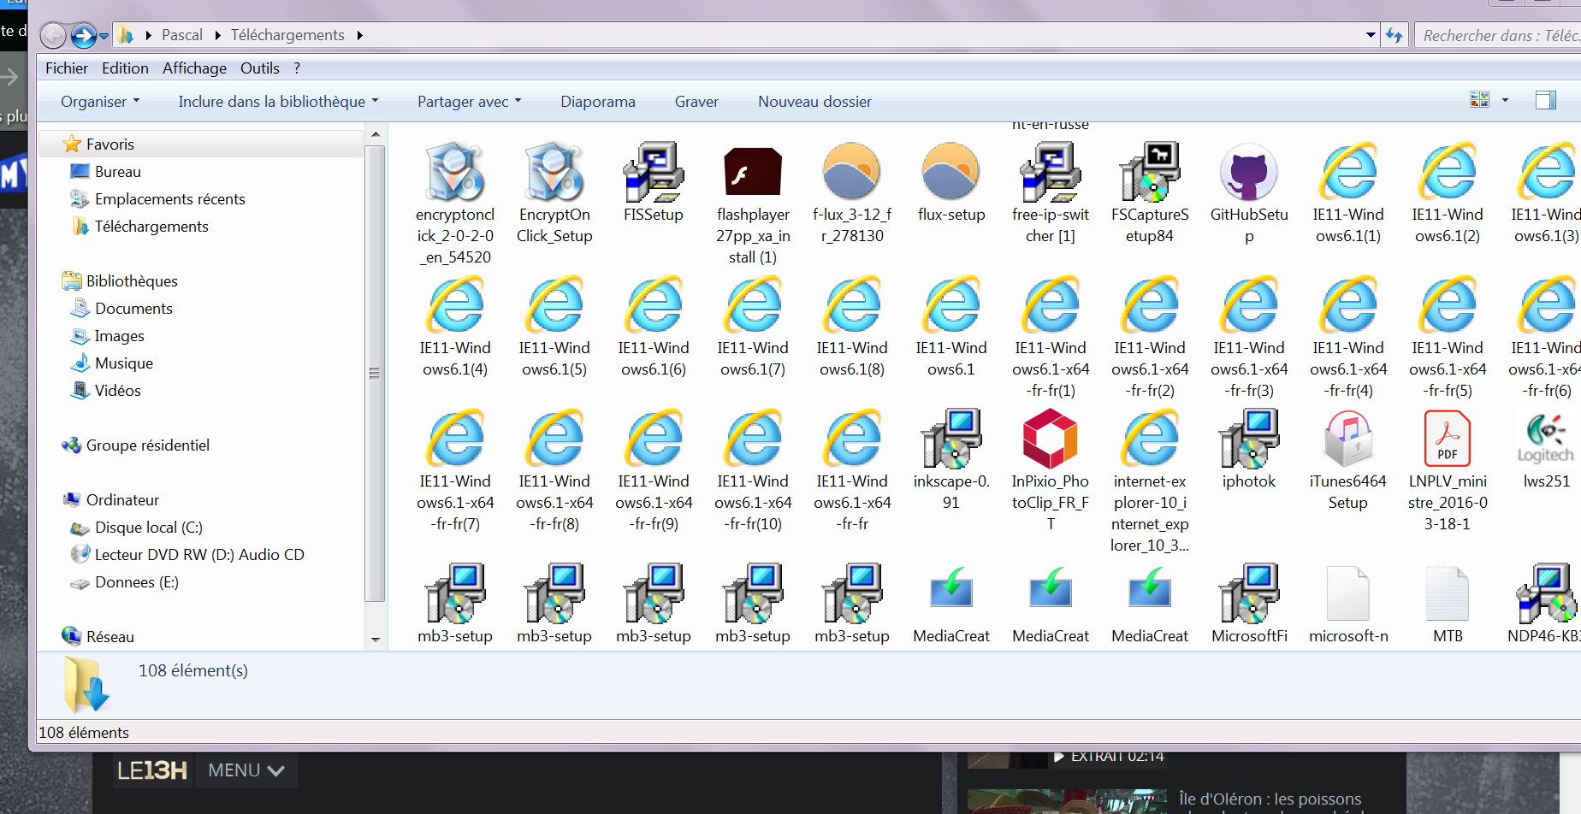The width and height of the screenshot is (1581, 814).
Task: Select the EncryptOnClick_Setup file icon
Action: point(554,172)
